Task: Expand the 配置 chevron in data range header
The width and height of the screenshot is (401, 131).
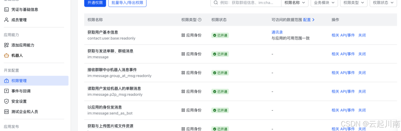Action: pos(313,20)
